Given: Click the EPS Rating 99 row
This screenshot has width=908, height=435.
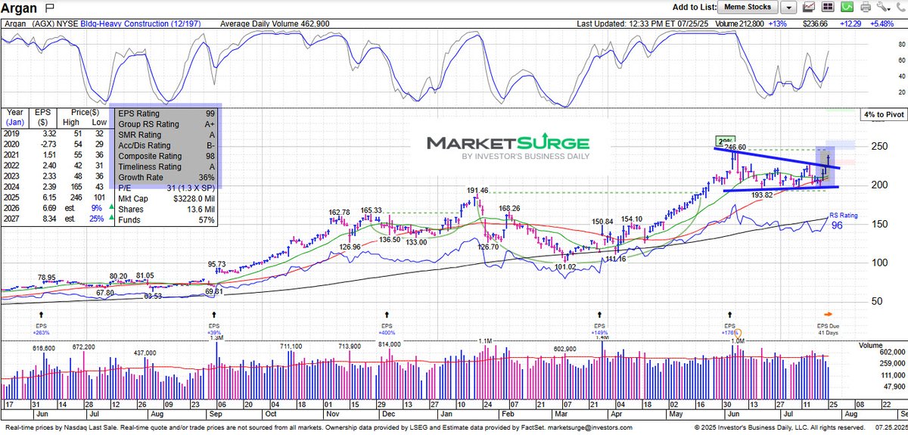Looking at the screenshot, I should 166,113.
